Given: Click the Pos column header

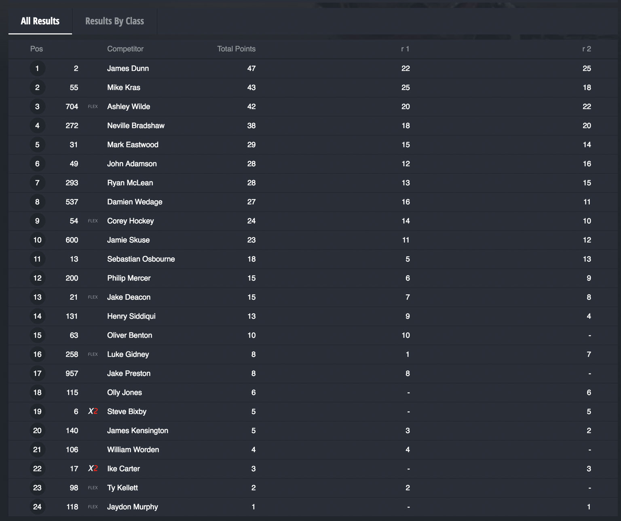Looking at the screenshot, I should 36,49.
